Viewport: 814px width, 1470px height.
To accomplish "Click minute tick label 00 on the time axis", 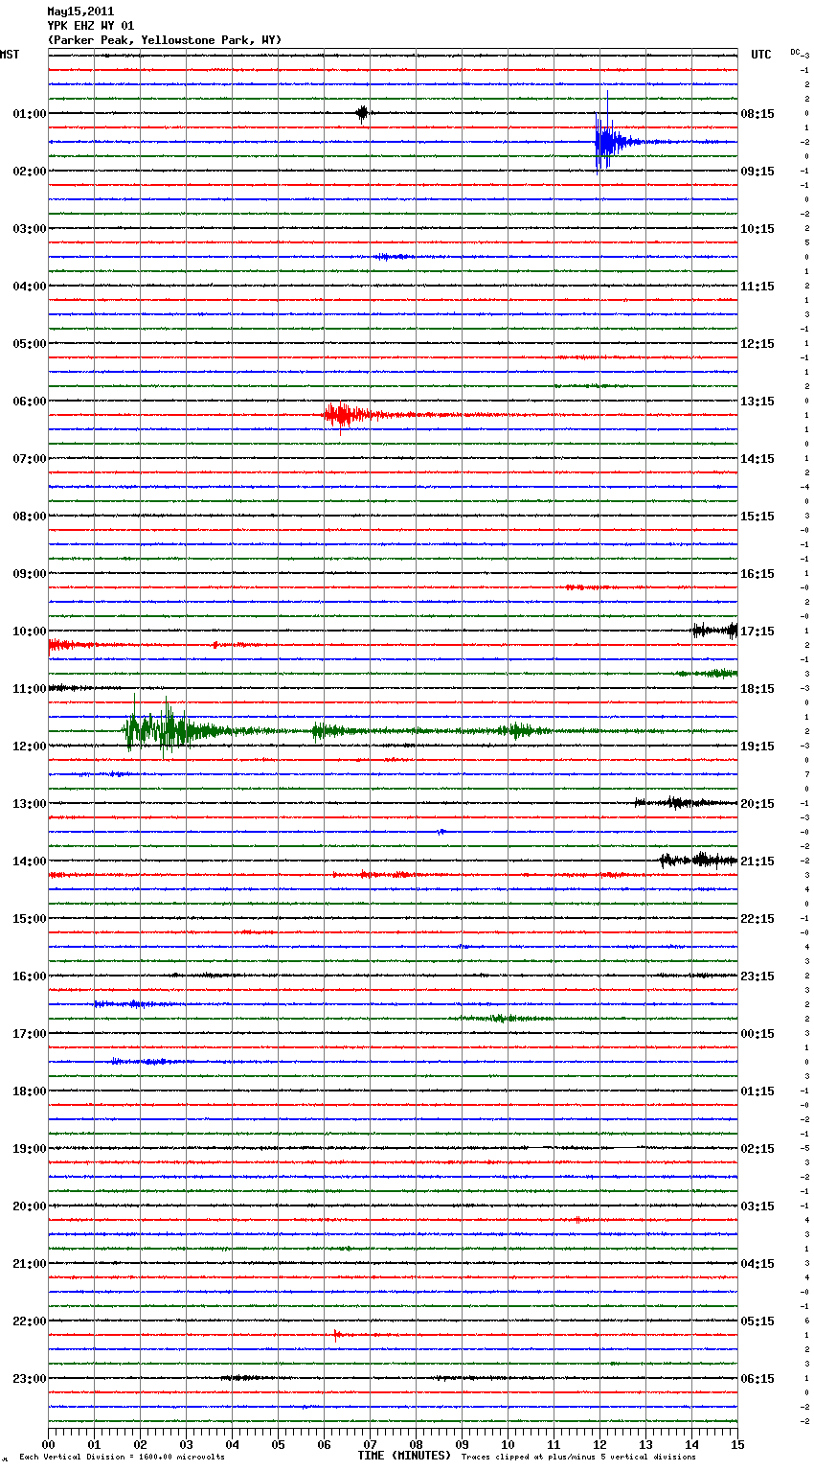I will tap(48, 1444).
